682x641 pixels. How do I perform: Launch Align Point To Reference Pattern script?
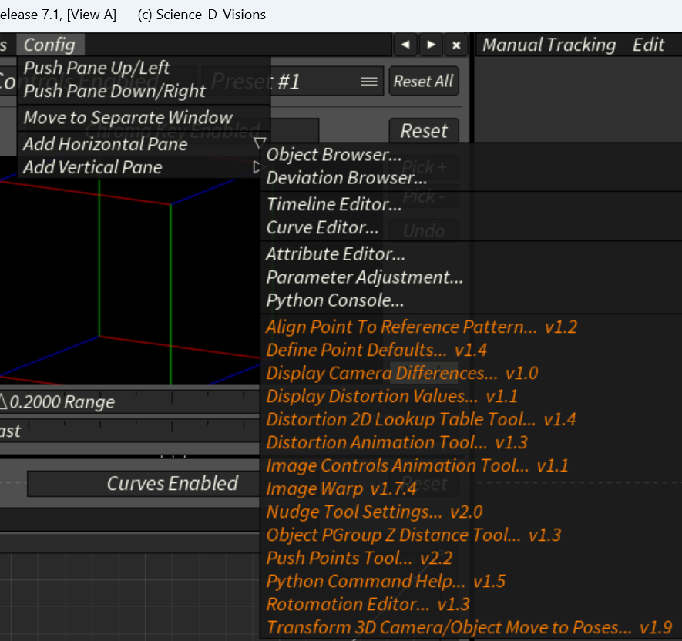pos(472,327)
